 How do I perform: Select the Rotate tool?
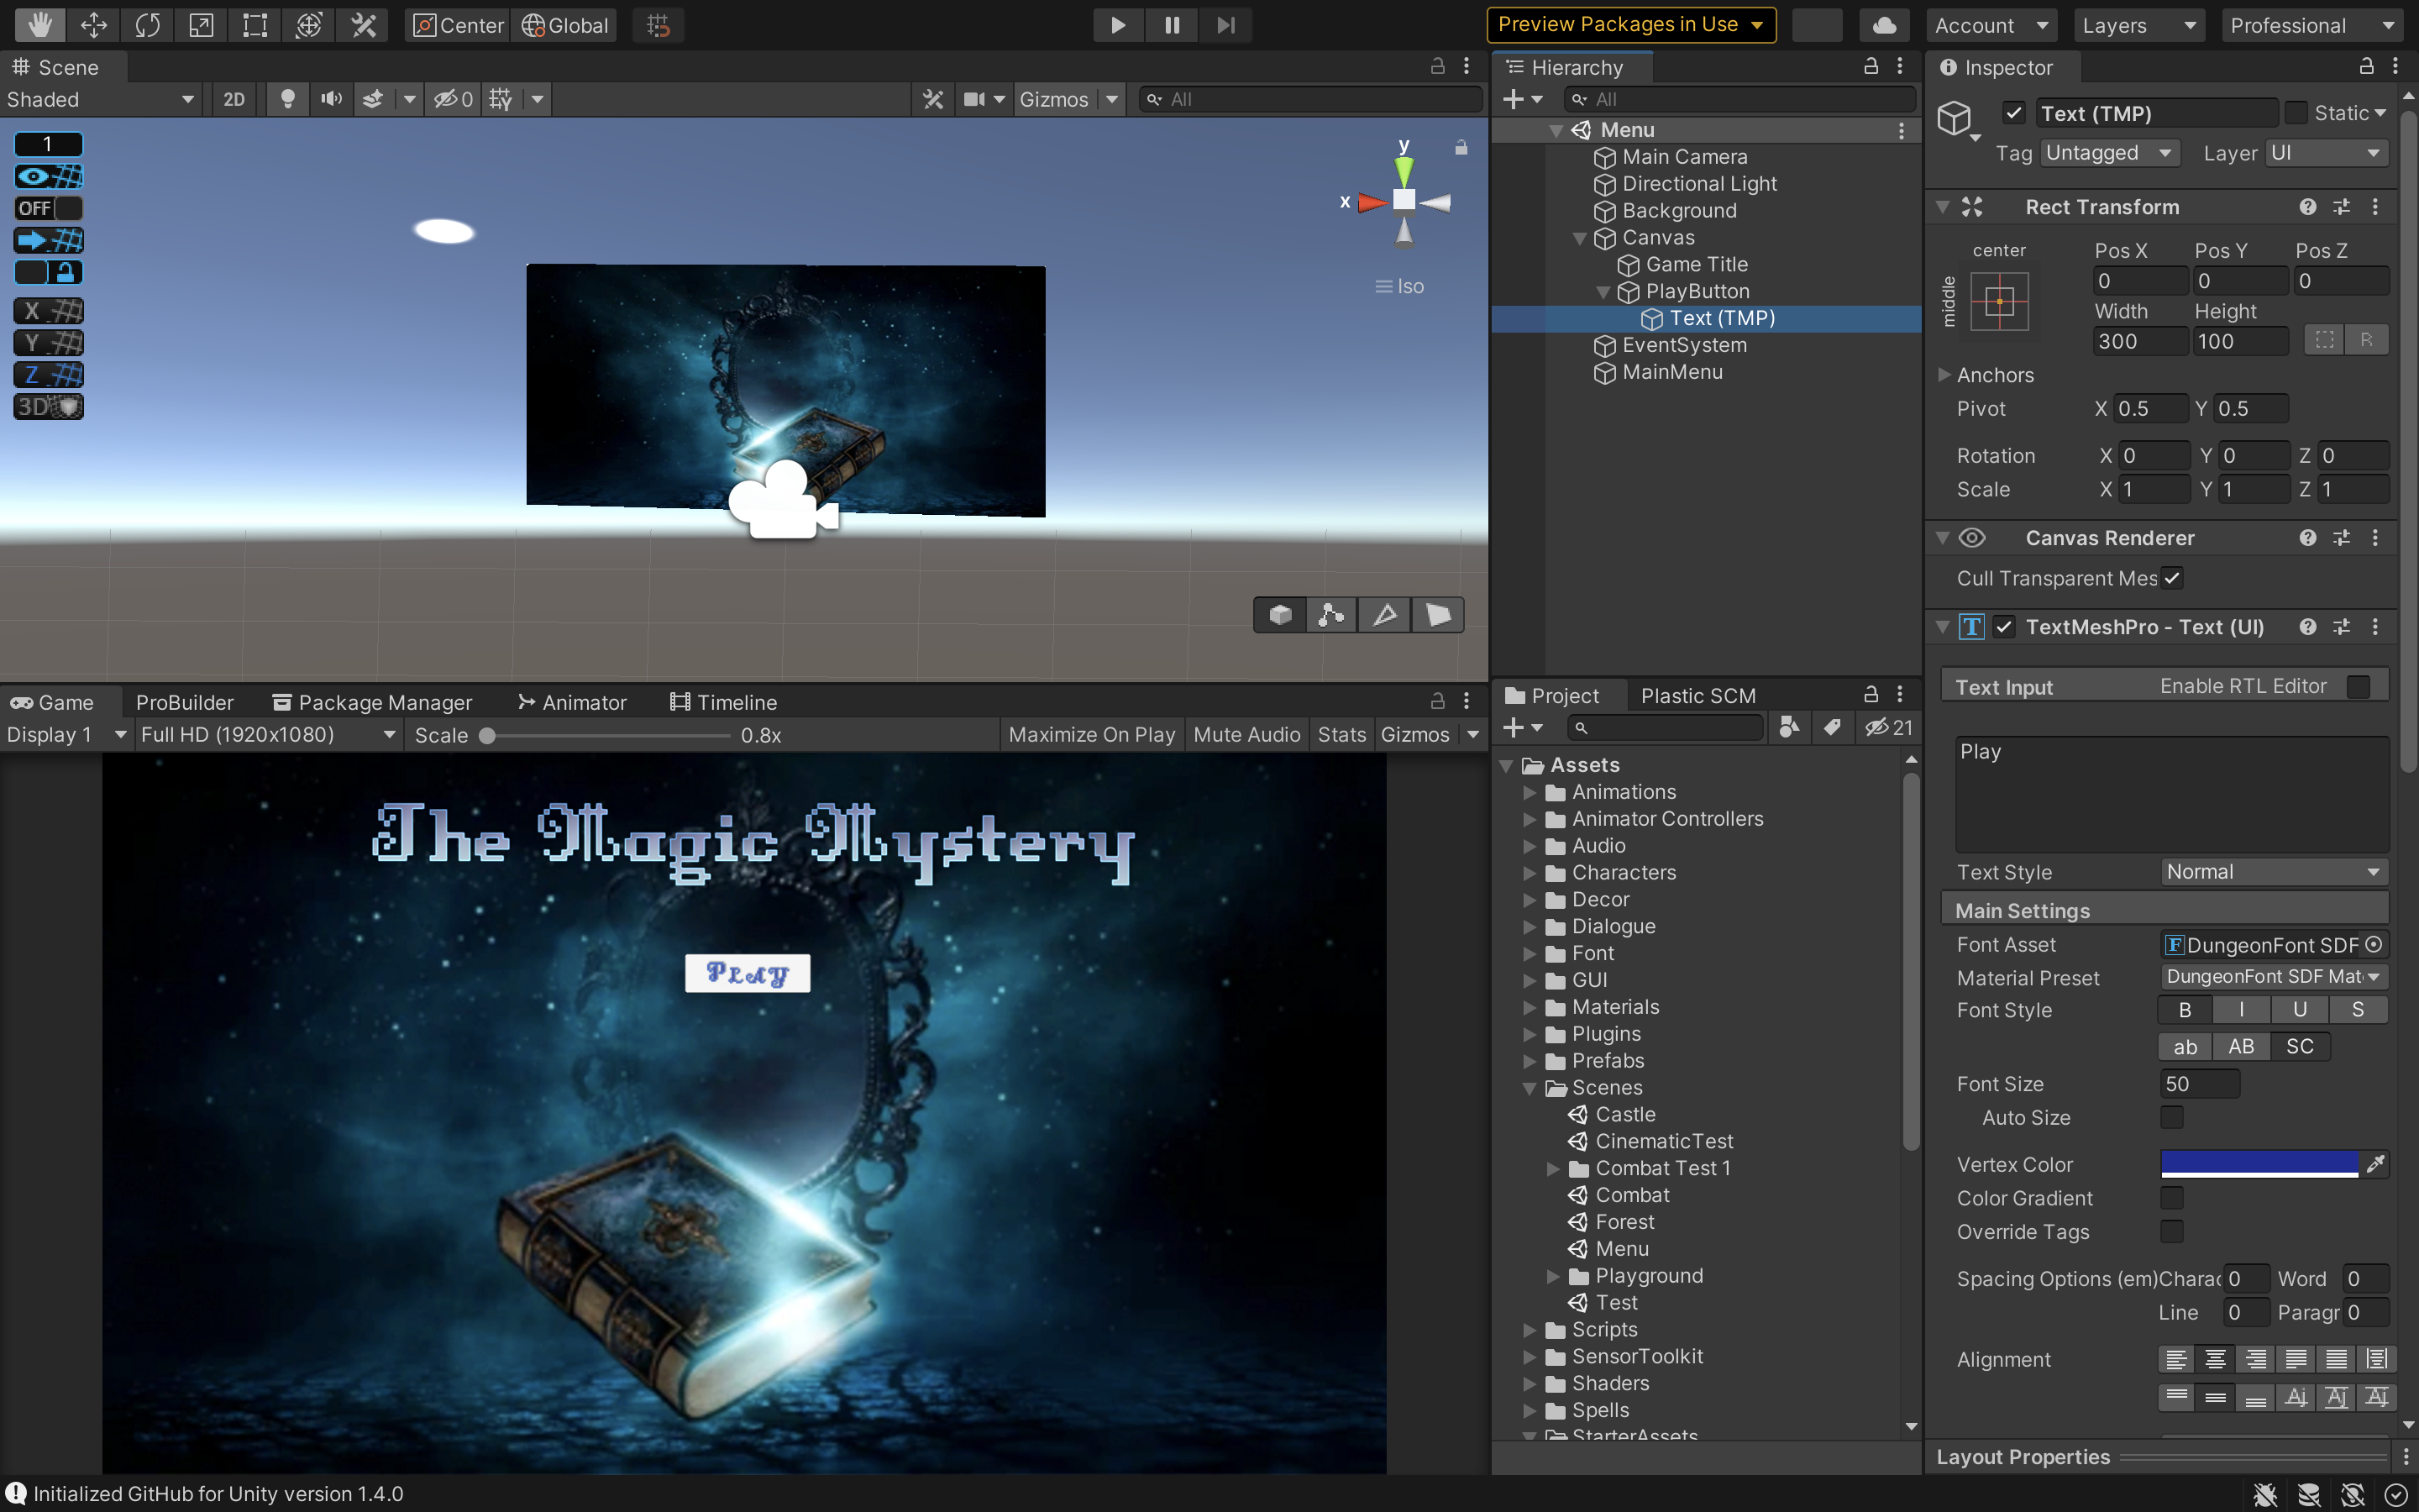(147, 25)
